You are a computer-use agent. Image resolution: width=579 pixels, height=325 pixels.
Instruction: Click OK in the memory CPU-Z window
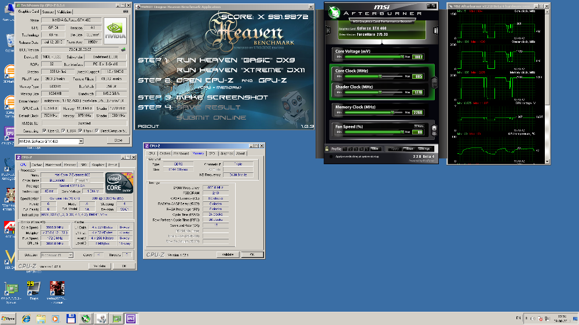tap(252, 254)
